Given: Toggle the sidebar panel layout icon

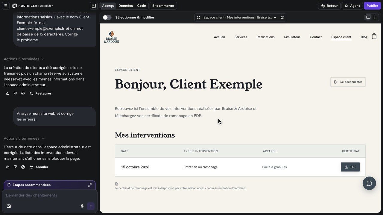Looking at the screenshot, I should 94,6.
